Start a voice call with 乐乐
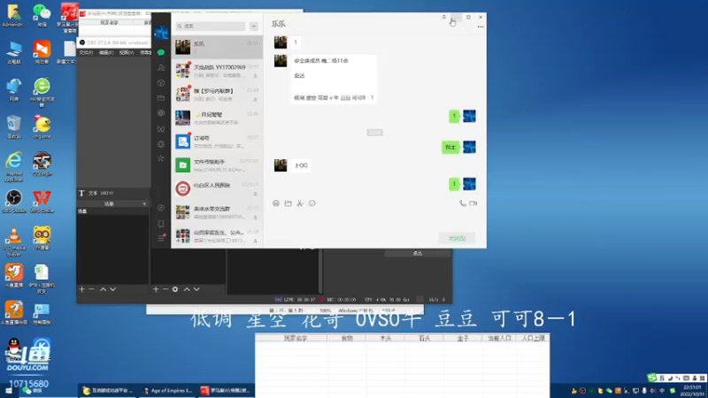The image size is (708, 398). [x=462, y=203]
